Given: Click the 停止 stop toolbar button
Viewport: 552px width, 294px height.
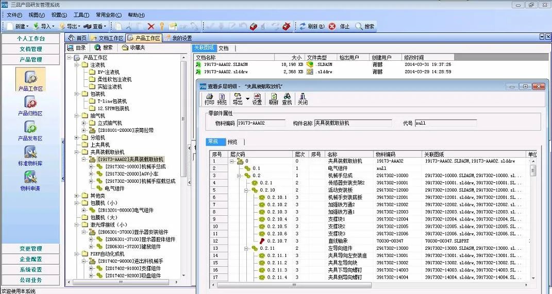Looking at the screenshot, I should click(x=340, y=26).
